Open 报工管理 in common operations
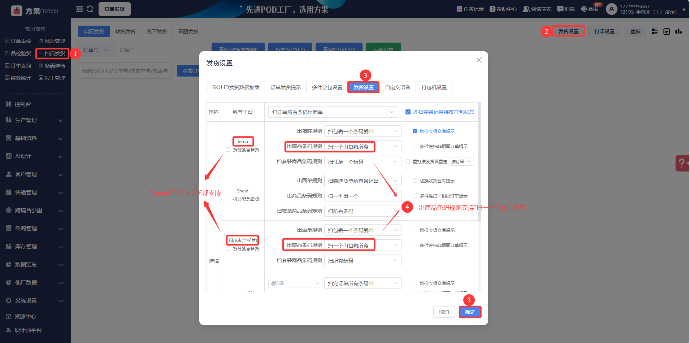 [x=52, y=78]
